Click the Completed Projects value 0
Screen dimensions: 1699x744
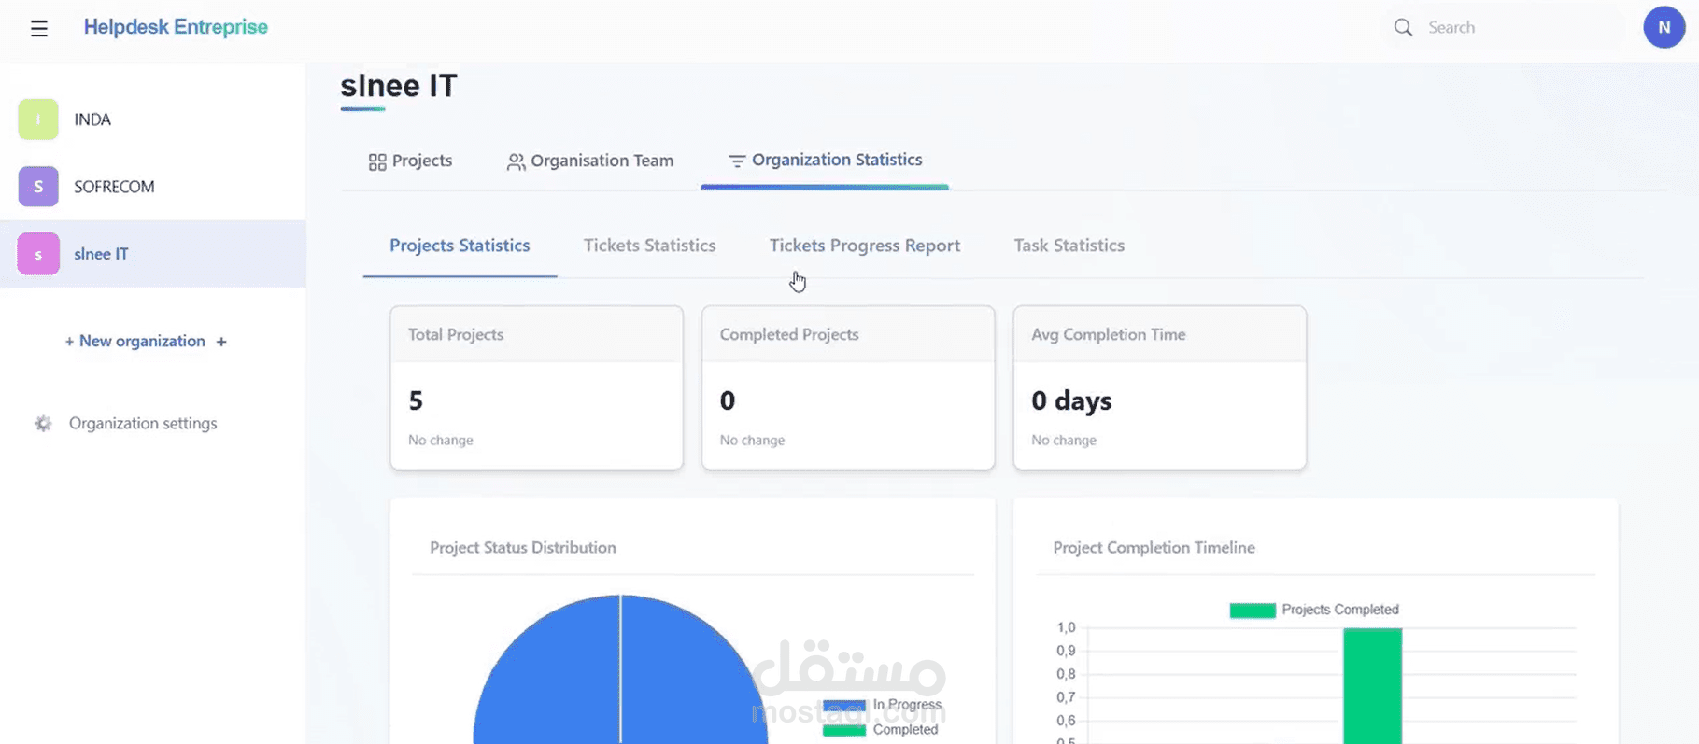tap(728, 401)
